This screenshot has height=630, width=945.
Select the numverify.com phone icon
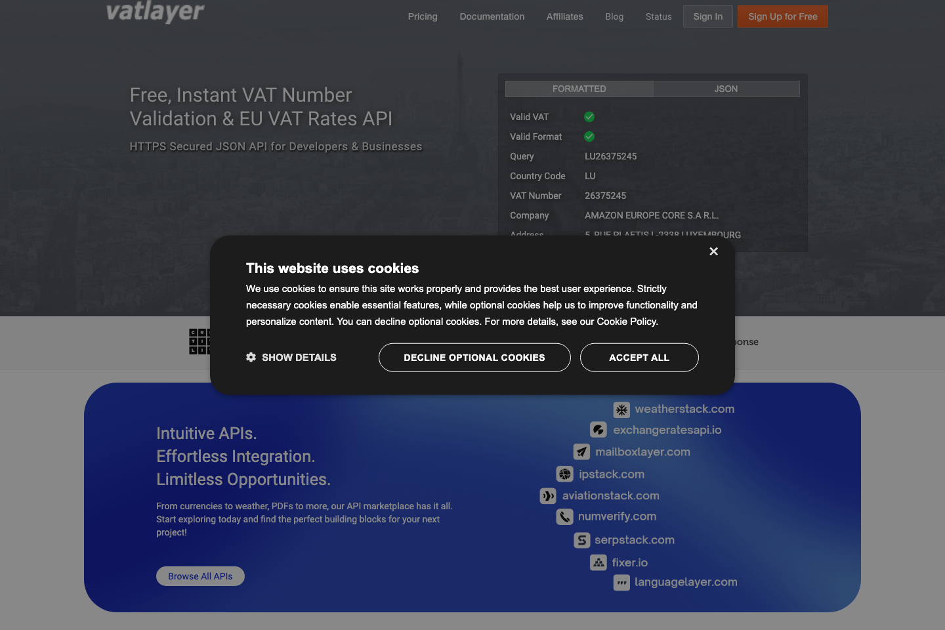tap(564, 517)
